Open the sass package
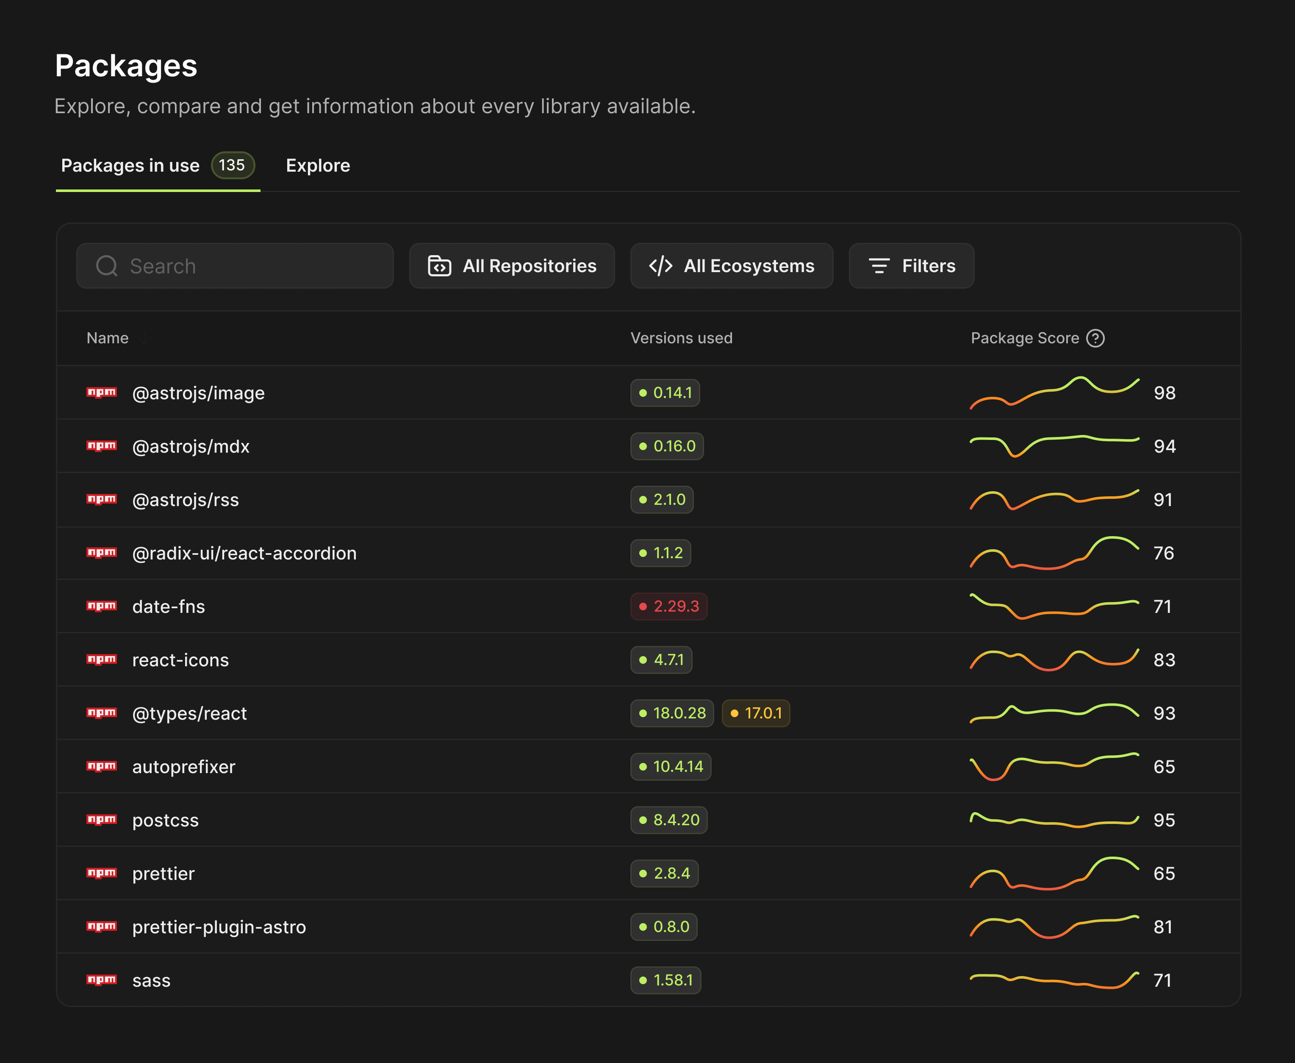1295x1063 pixels. tap(151, 980)
